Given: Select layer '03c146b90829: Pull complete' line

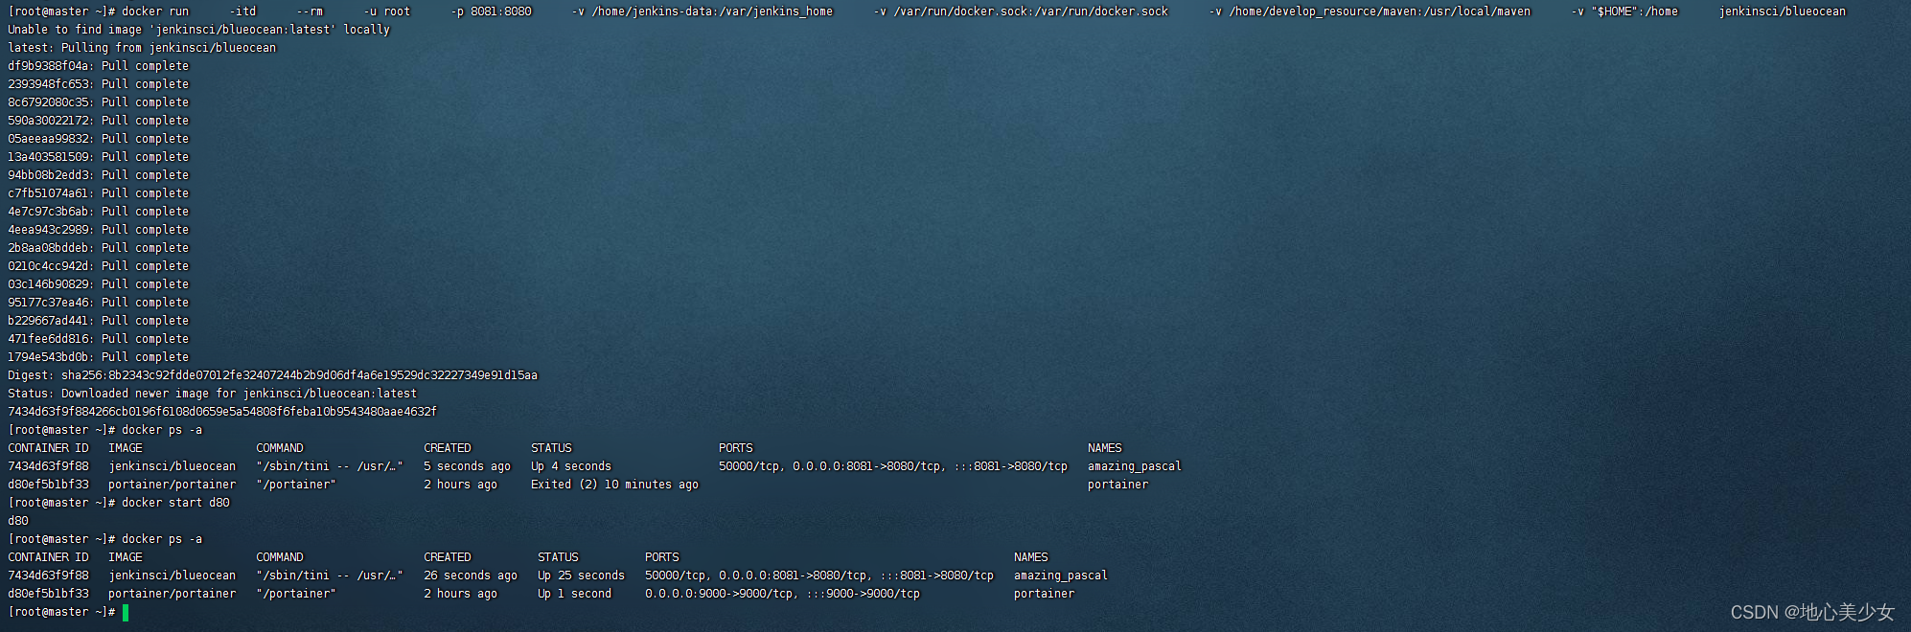Looking at the screenshot, I should point(99,284).
